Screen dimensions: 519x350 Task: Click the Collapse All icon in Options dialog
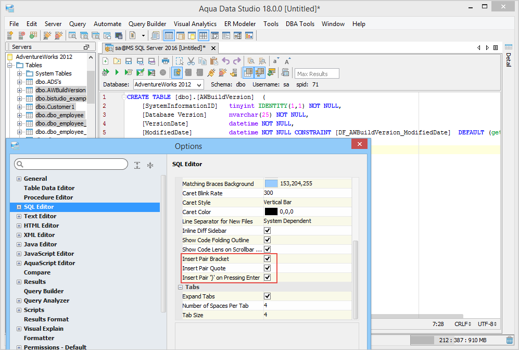[150, 165]
